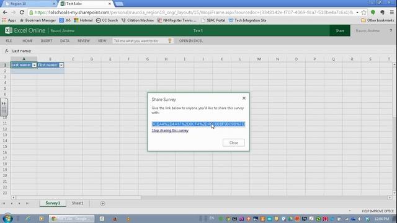Open Tech Integration Site bookmark
The height and width of the screenshot is (223, 397).
(248, 20)
